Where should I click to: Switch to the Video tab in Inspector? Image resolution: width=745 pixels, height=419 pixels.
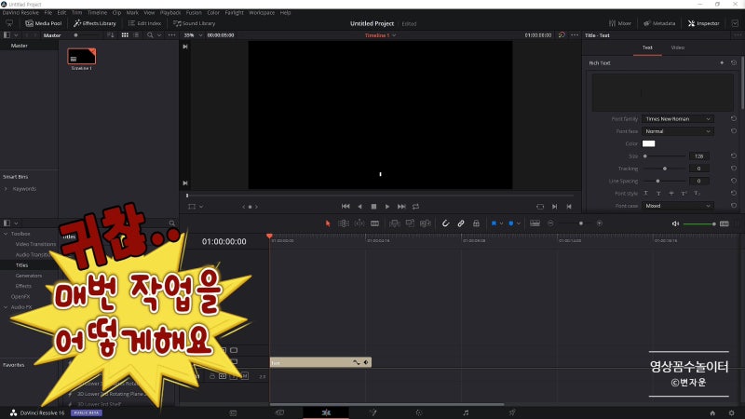(x=678, y=47)
